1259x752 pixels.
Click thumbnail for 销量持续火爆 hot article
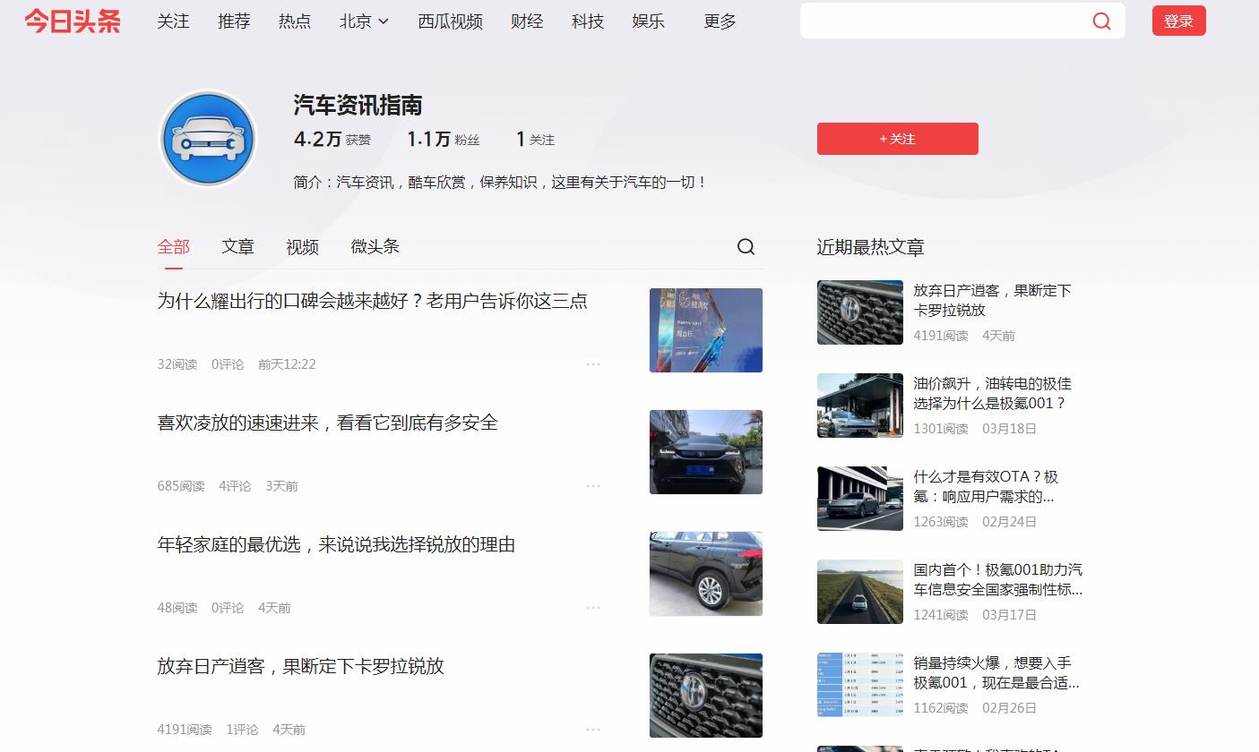[860, 685]
